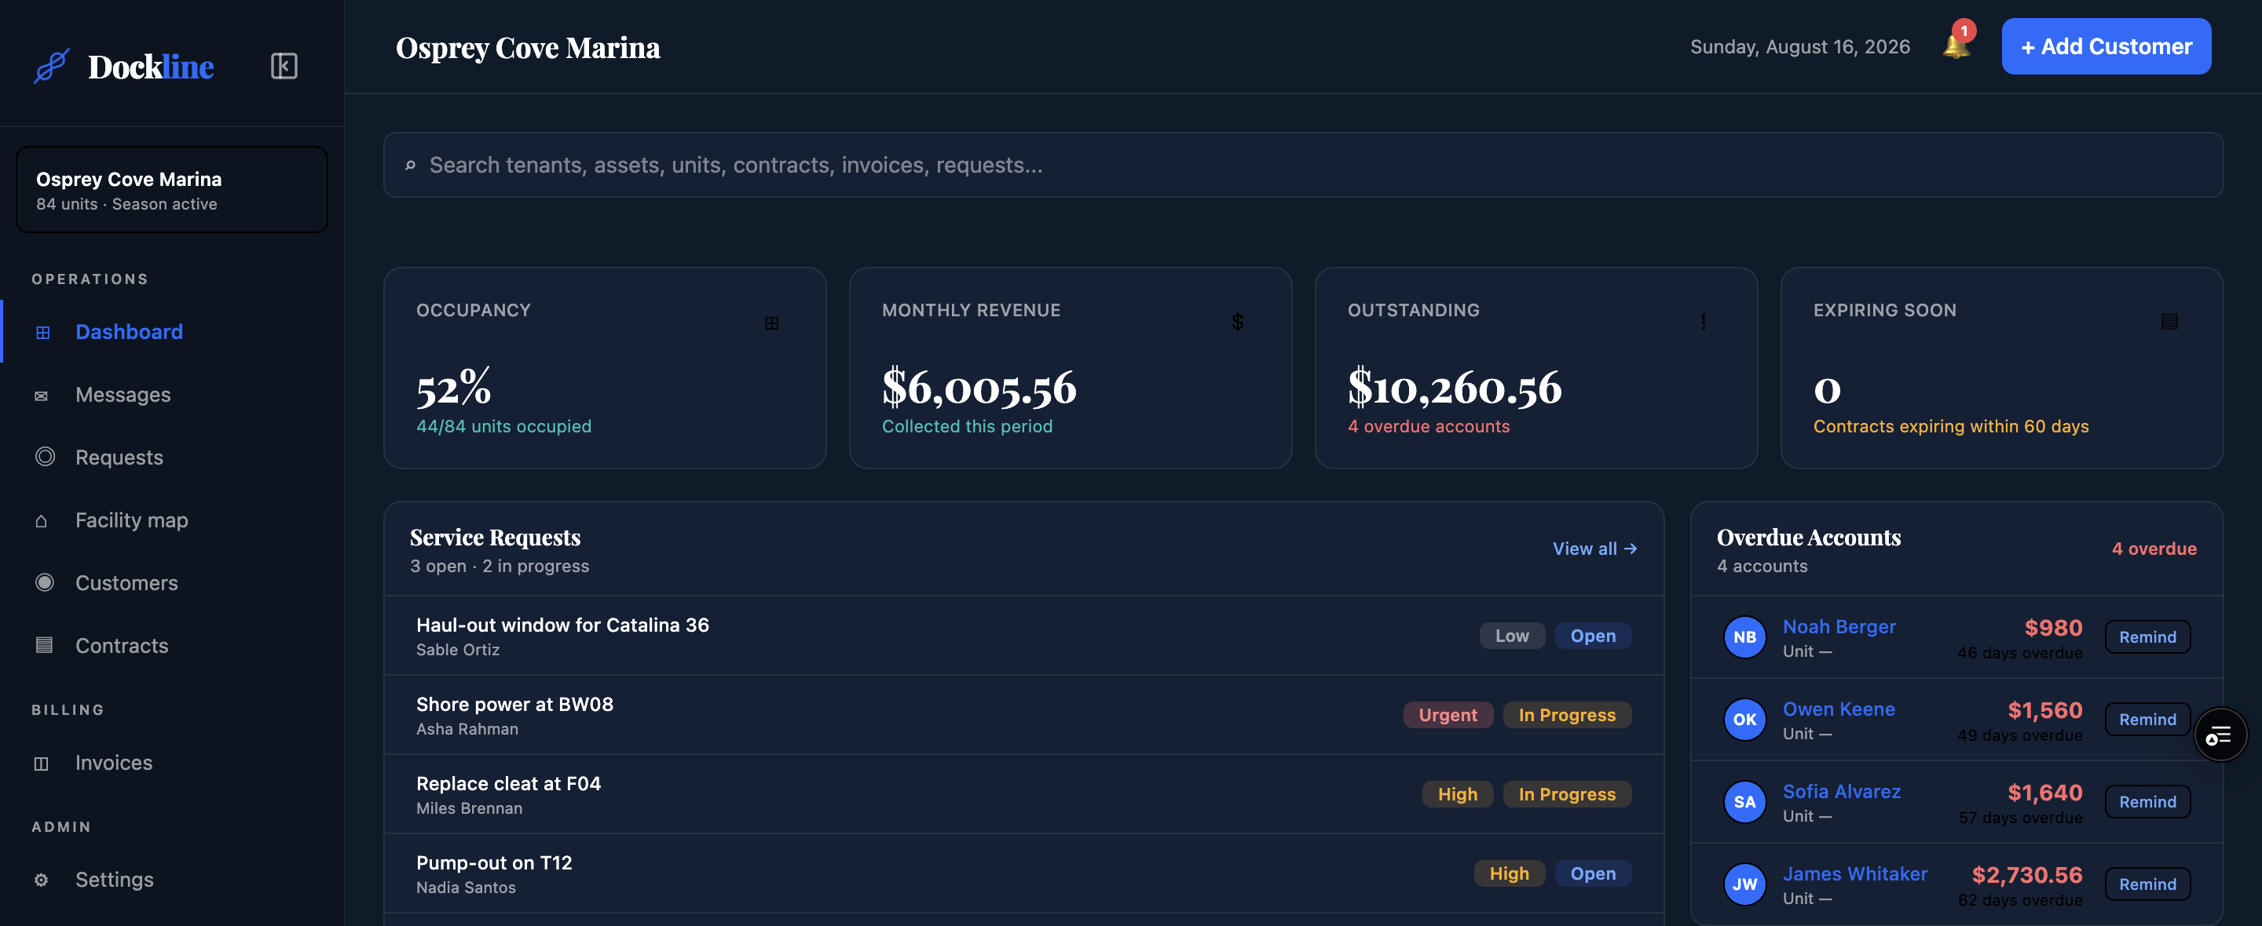The width and height of the screenshot is (2262, 926).
Task: Click the Osprey Cove Marina page title
Action: 528,47
